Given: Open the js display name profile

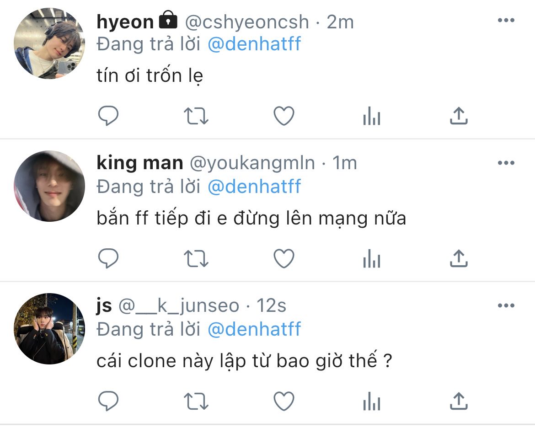Looking at the screenshot, I should pyautogui.click(x=104, y=306).
